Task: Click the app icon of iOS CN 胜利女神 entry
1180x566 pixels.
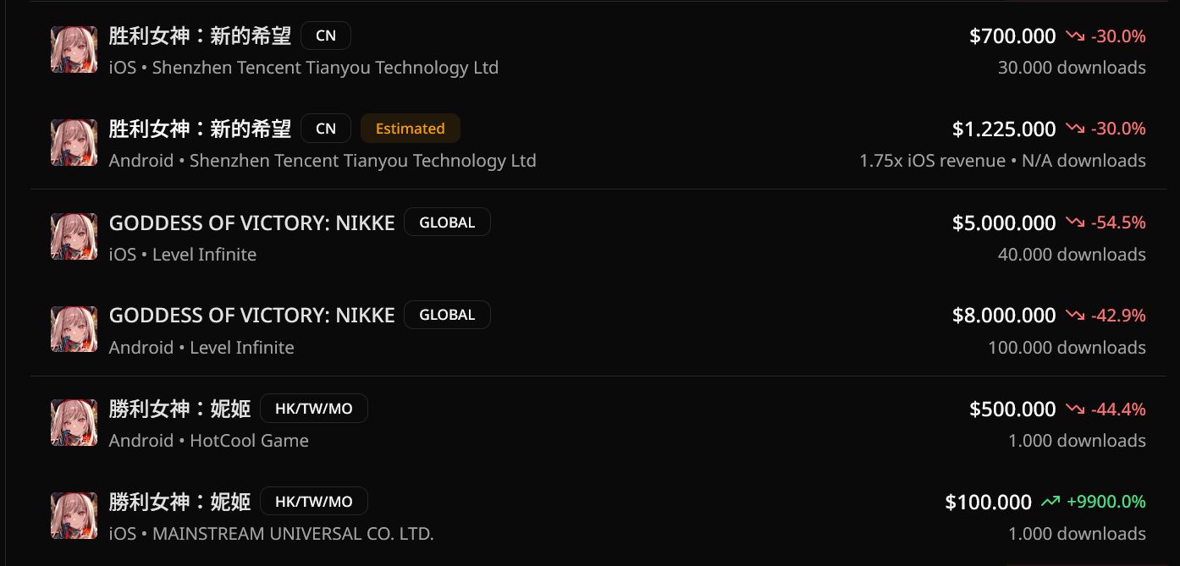Action: [x=74, y=49]
